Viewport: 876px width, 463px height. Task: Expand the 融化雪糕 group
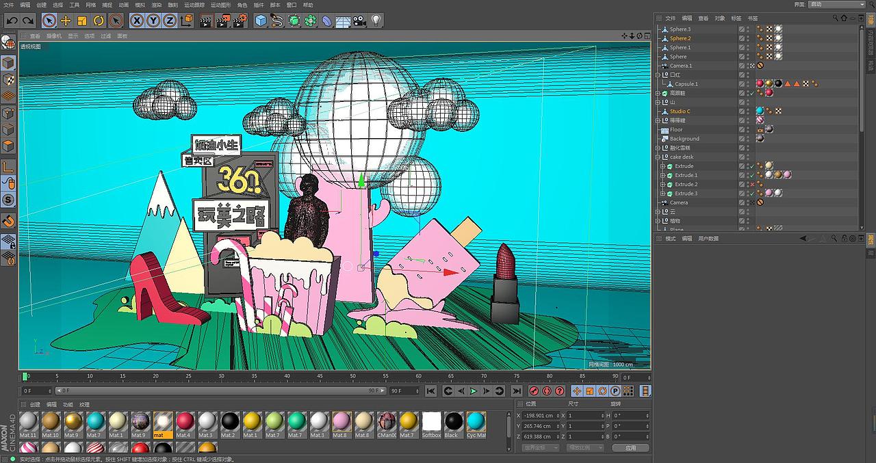[x=658, y=148]
